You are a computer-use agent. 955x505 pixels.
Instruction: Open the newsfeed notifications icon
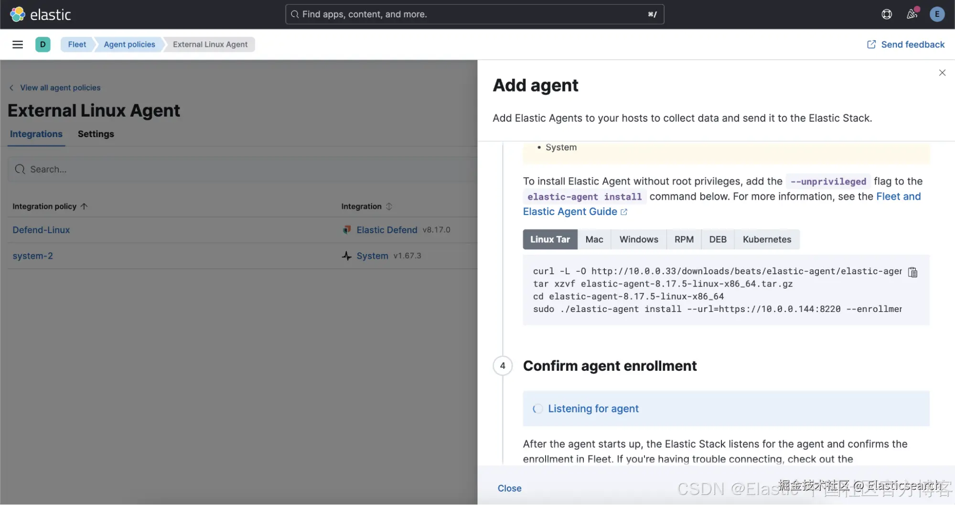tap(912, 14)
